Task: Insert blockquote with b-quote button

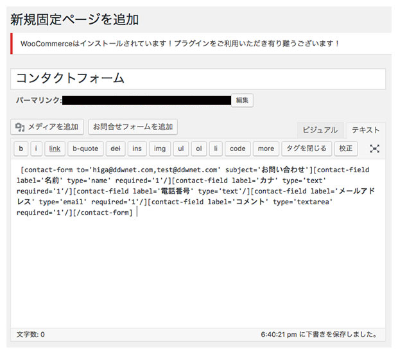Action: [x=85, y=148]
